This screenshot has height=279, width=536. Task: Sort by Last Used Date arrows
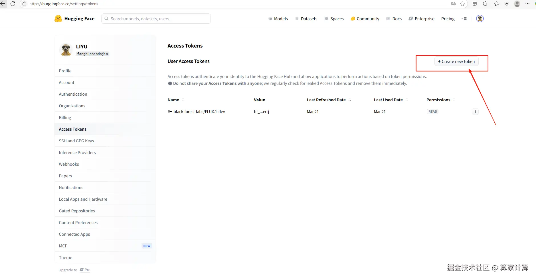click(407, 100)
